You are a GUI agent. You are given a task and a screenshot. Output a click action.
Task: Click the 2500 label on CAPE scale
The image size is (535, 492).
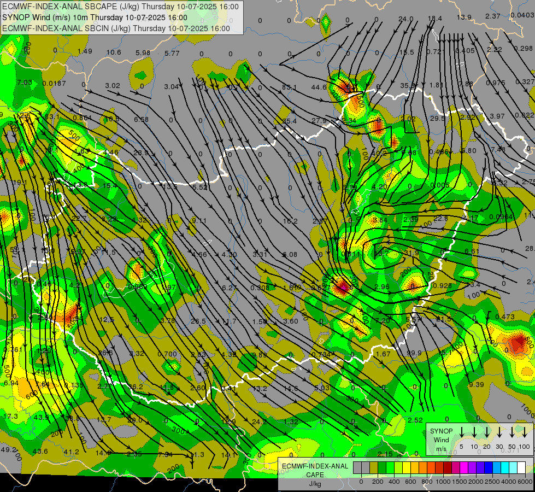point(492,482)
